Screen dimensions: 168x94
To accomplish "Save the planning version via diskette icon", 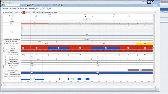I will [3, 12].
